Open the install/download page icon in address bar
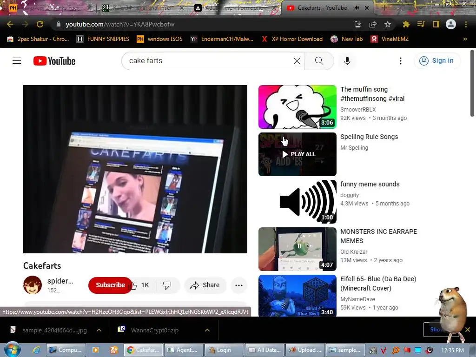The width and height of the screenshot is (476, 357). [x=357, y=24]
